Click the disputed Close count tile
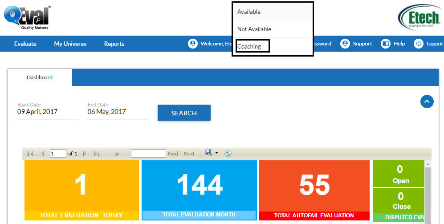 pyautogui.click(x=399, y=201)
